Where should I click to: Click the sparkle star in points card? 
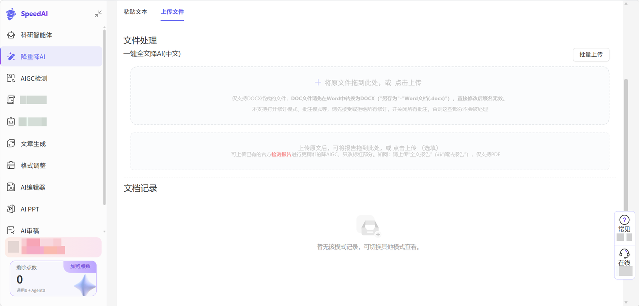pos(85,286)
